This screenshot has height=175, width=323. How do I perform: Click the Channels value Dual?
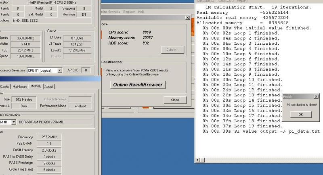click(24, 106)
